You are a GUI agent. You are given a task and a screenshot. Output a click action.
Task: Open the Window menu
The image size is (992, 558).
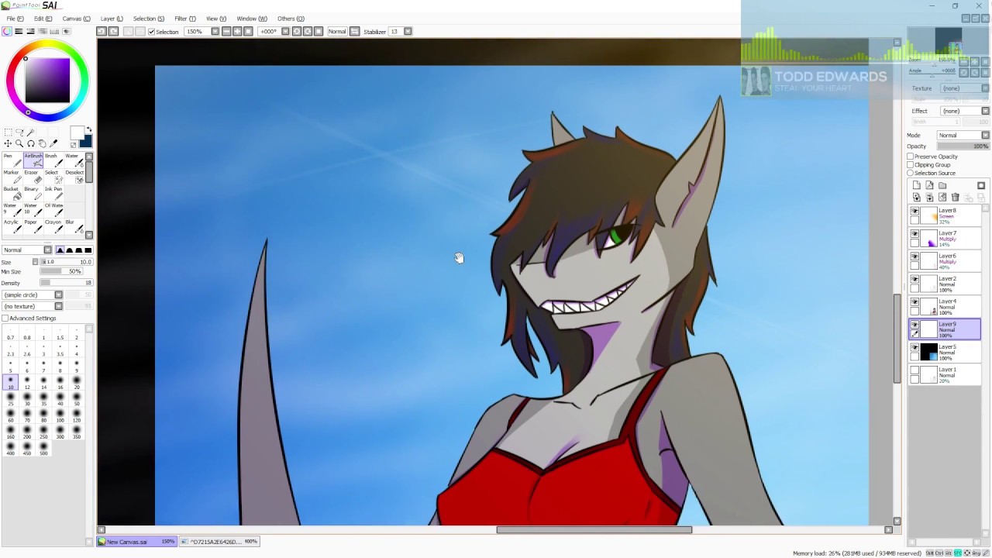tap(251, 19)
